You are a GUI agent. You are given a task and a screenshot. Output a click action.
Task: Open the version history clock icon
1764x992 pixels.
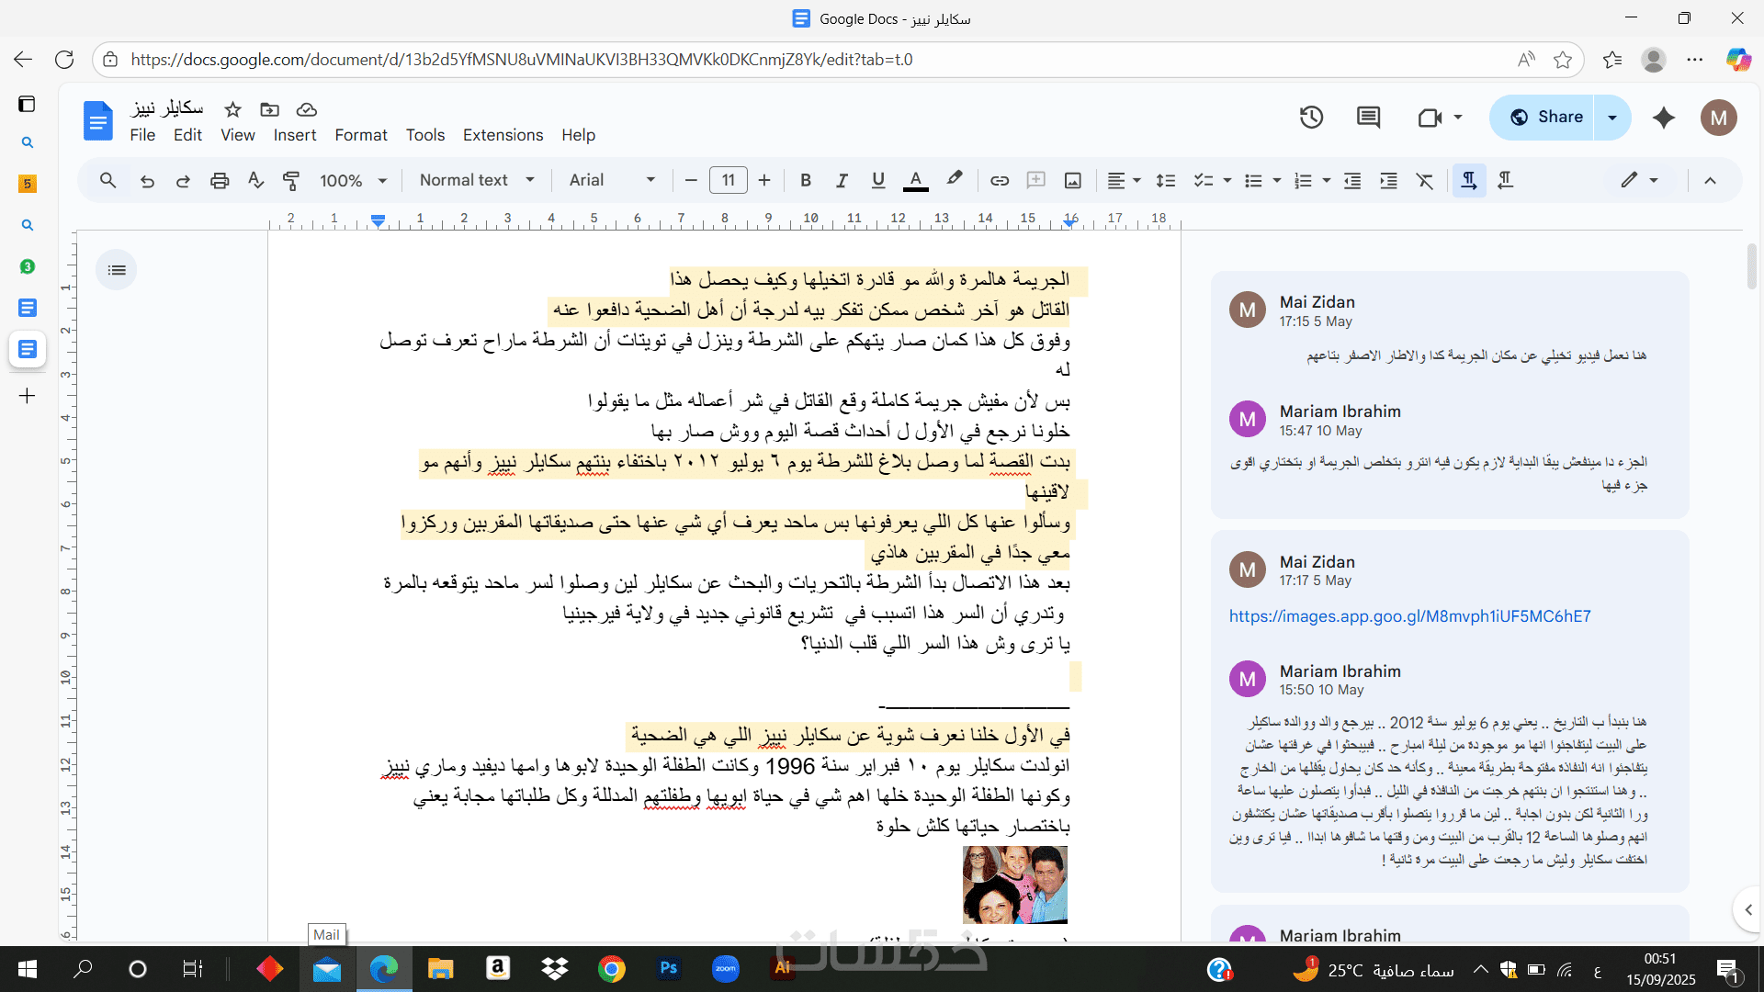pos(1311,117)
